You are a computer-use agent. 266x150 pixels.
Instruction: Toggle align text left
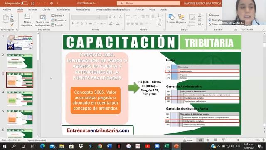pos(128,23)
